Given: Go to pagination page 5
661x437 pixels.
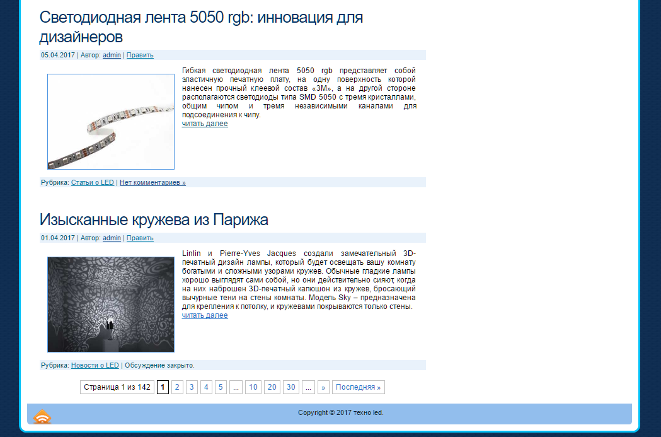Looking at the screenshot, I should (x=221, y=387).
